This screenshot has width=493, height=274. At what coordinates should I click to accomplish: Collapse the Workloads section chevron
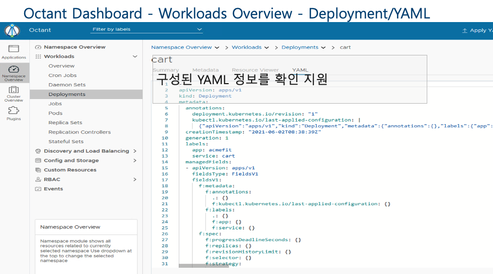pyautogui.click(x=135, y=56)
